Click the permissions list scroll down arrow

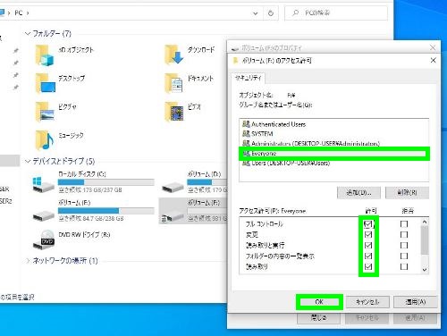[x=425, y=270]
